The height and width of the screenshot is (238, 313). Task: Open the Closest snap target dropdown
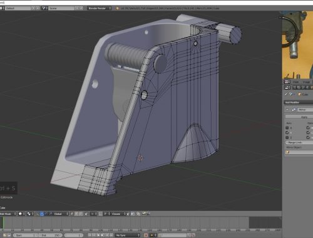(x=118, y=214)
